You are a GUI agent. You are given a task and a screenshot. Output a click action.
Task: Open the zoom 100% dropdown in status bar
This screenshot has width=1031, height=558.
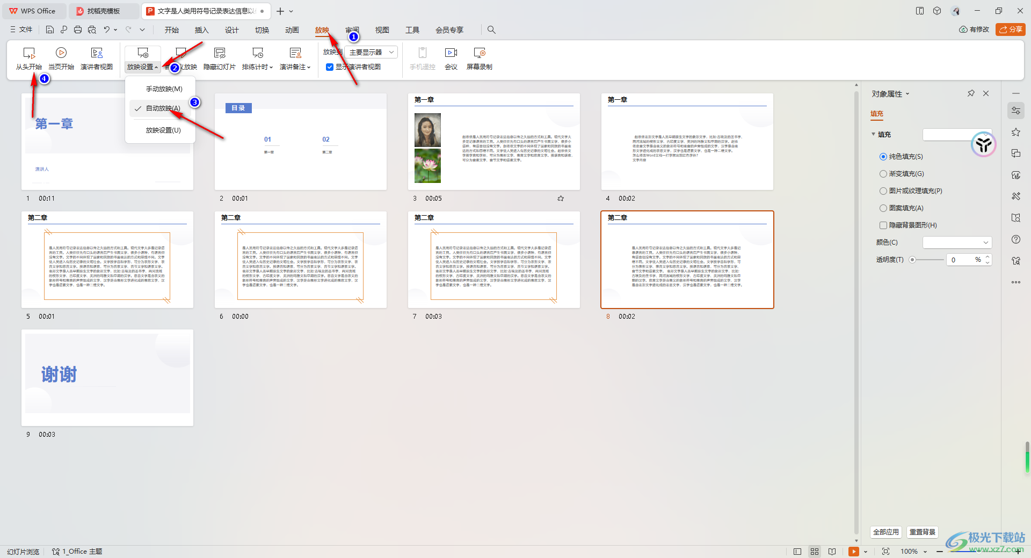click(925, 552)
